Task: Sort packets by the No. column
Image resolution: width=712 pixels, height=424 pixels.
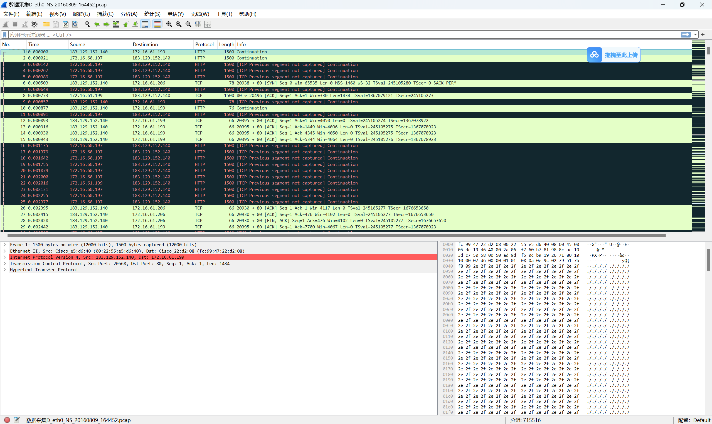Action: [13, 44]
